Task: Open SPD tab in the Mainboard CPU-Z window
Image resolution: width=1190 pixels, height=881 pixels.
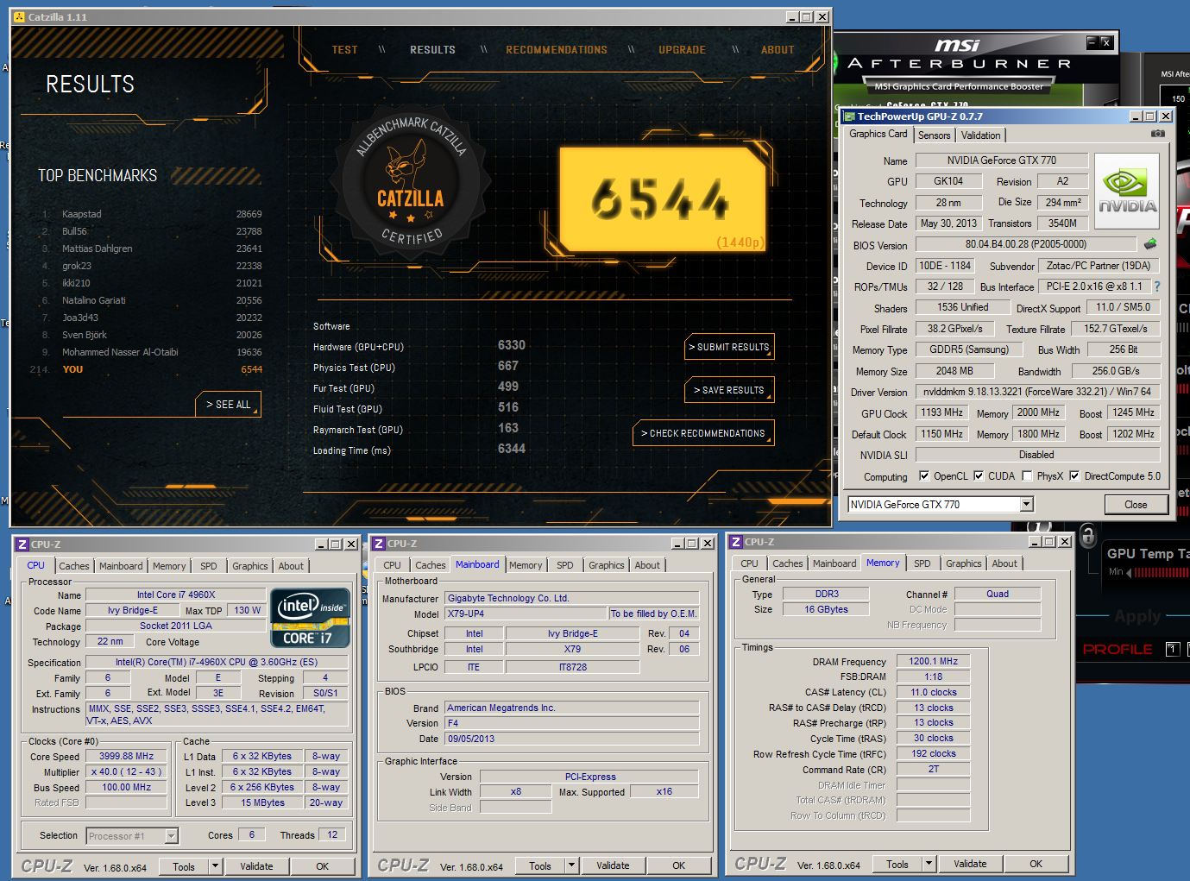Action: (564, 565)
